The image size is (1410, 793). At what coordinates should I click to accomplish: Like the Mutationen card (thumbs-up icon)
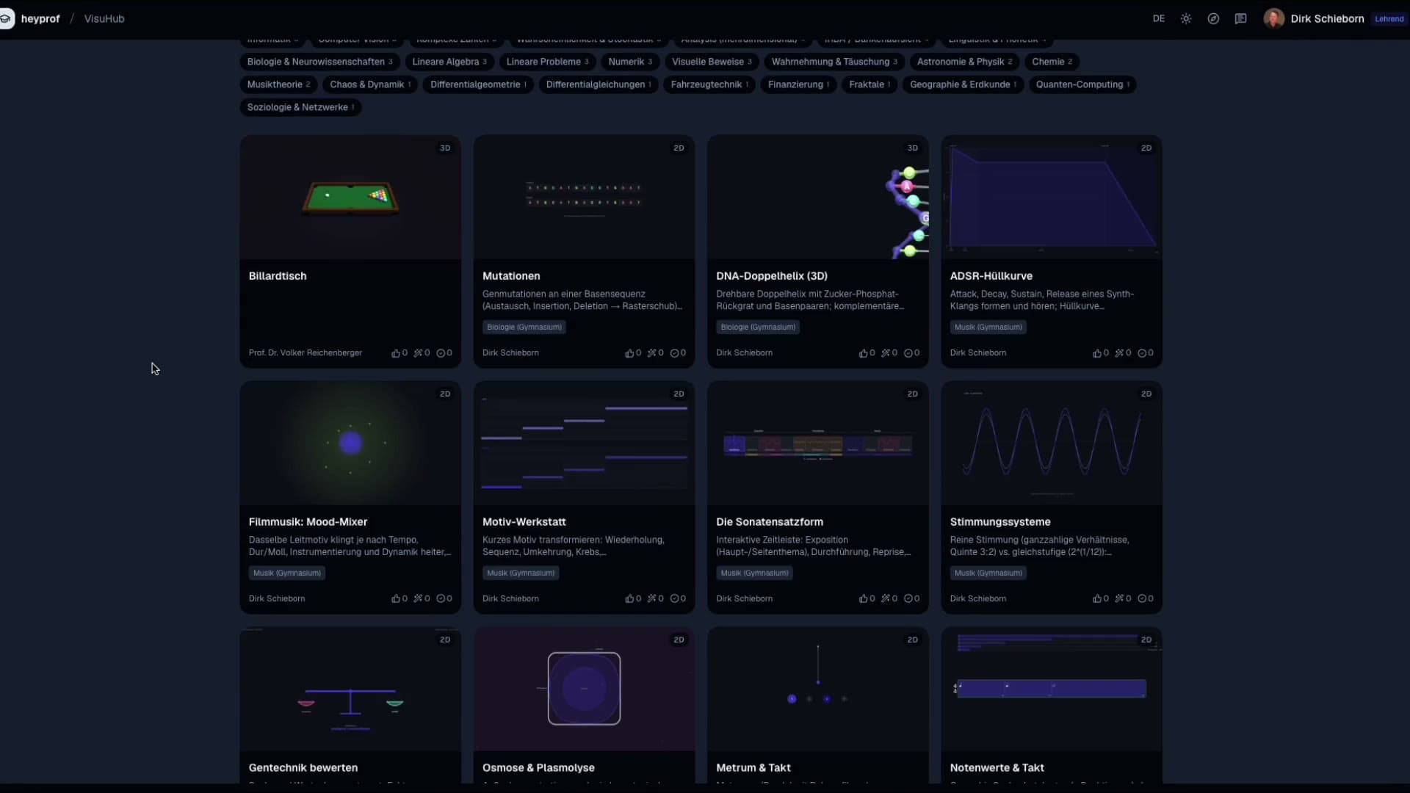pyautogui.click(x=629, y=353)
